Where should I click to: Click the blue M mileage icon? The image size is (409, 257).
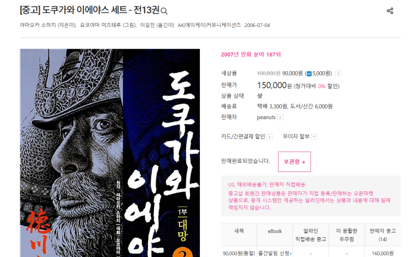tap(309, 74)
